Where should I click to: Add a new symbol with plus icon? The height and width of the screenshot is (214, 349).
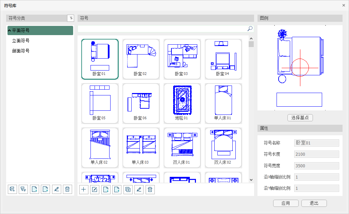point(84,189)
